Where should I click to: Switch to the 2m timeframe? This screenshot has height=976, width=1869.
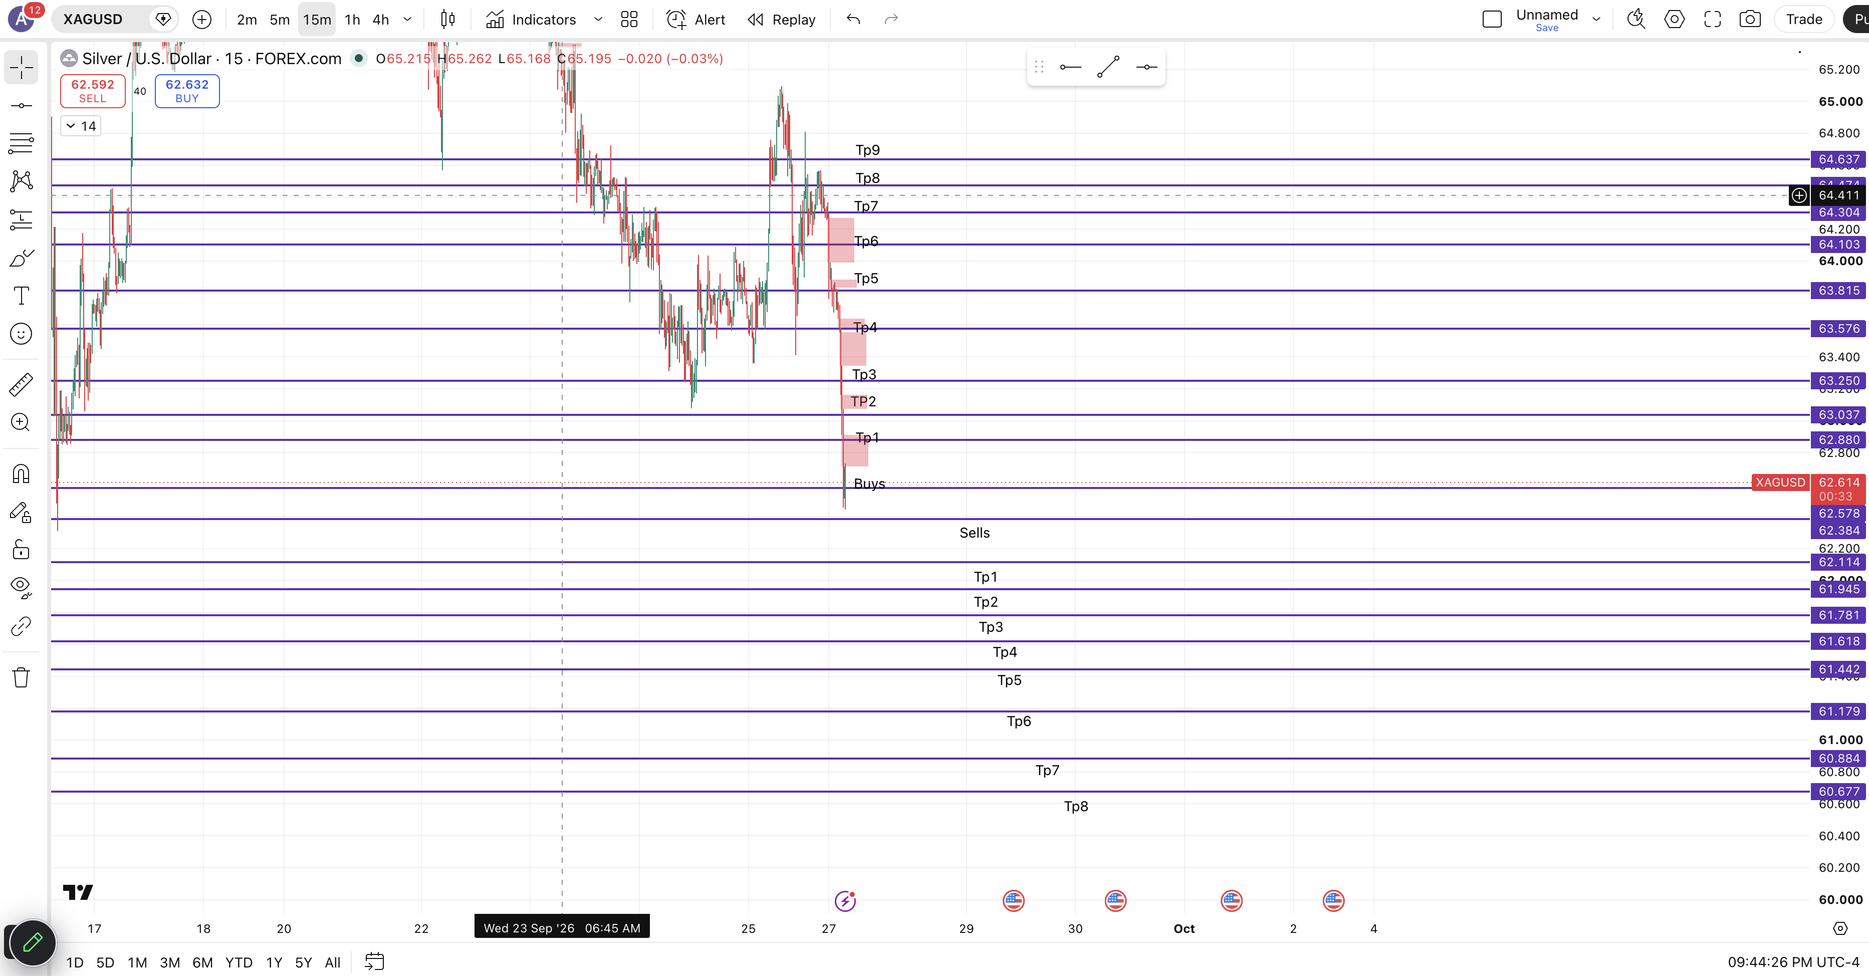click(x=247, y=20)
